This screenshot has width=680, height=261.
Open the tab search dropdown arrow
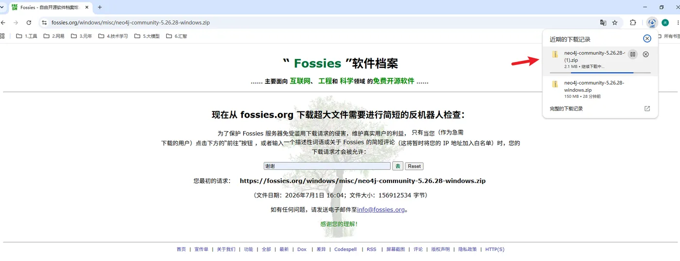(x=2, y=7)
